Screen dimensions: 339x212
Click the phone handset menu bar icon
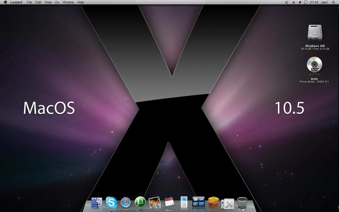[x=287, y=2]
